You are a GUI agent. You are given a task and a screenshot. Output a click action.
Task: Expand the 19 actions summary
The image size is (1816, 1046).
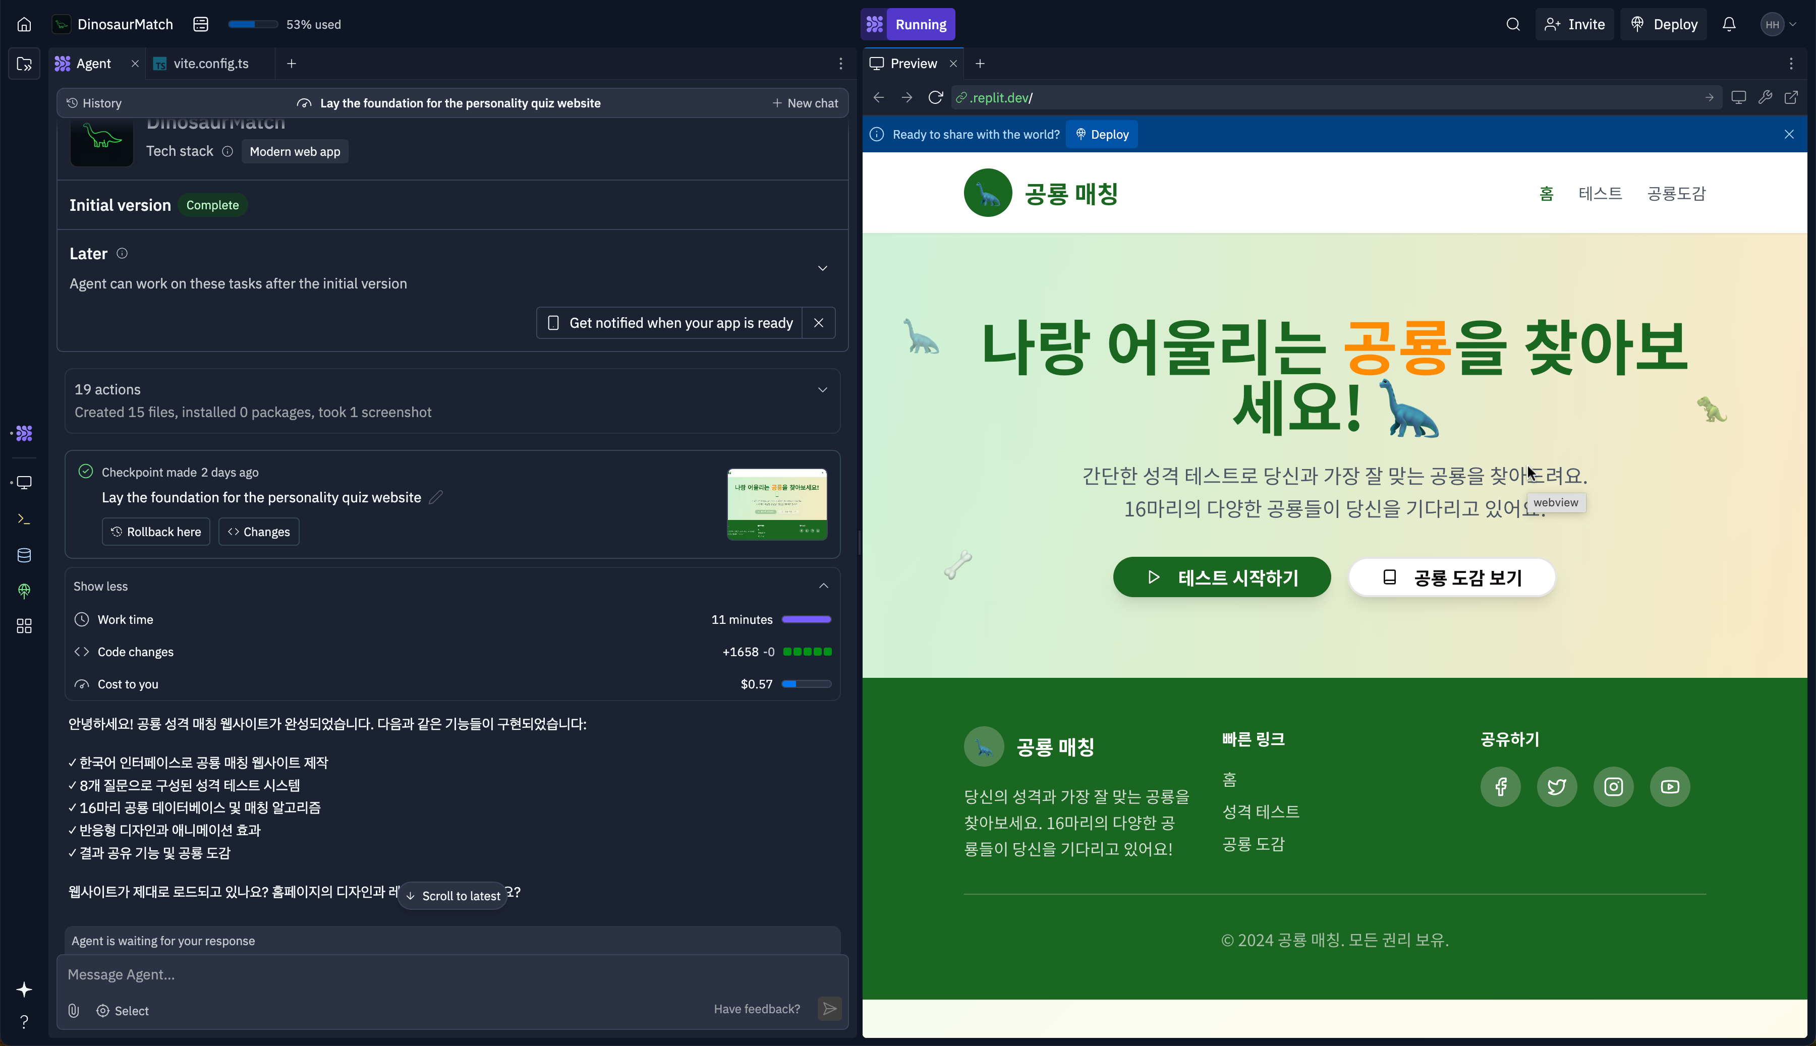point(823,390)
